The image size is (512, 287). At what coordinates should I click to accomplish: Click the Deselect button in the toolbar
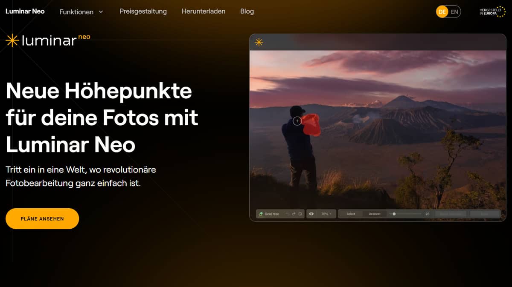[375, 214]
